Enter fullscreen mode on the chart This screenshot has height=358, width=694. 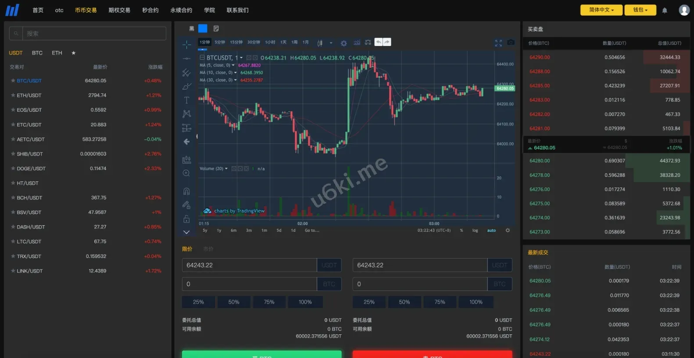[x=498, y=43]
